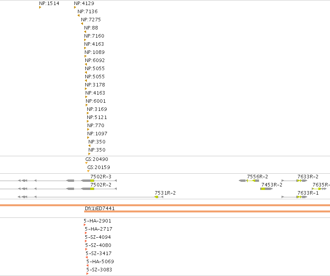Pick the triangle marker beneath NP:6092

pos(86,64)
